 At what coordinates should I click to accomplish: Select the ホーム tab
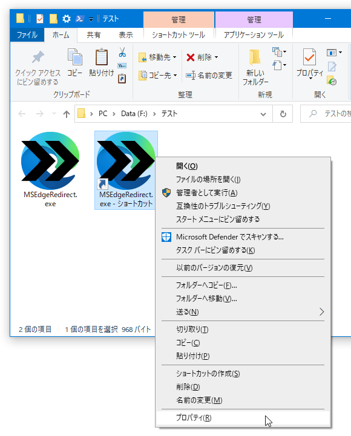[61, 34]
